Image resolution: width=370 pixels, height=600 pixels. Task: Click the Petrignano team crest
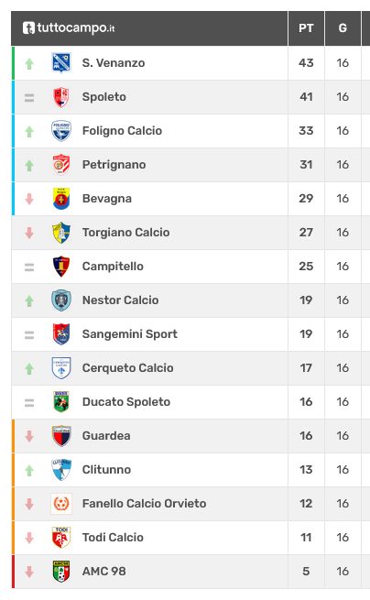tap(61, 165)
